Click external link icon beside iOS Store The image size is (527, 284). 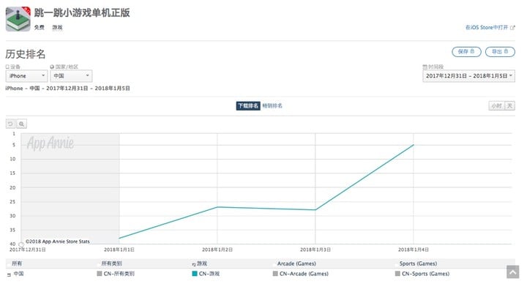tap(512, 28)
